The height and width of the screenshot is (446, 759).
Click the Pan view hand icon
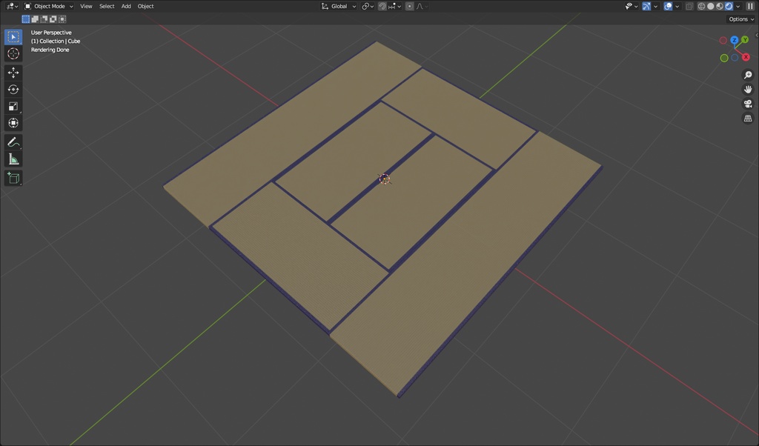click(748, 90)
